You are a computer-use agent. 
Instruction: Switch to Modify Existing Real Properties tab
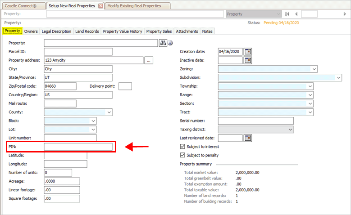137,6
